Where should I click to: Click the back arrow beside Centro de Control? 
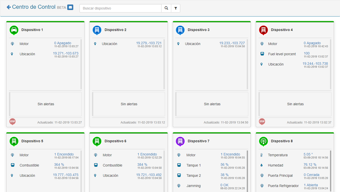[9, 7]
